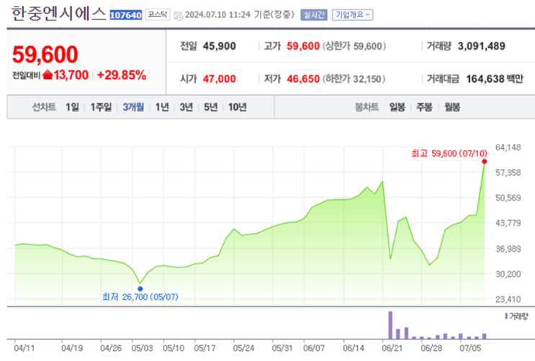Viewport: 535px width, 361px height.
Task: Click the 코스닥 market badge
Action: [157, 14]
